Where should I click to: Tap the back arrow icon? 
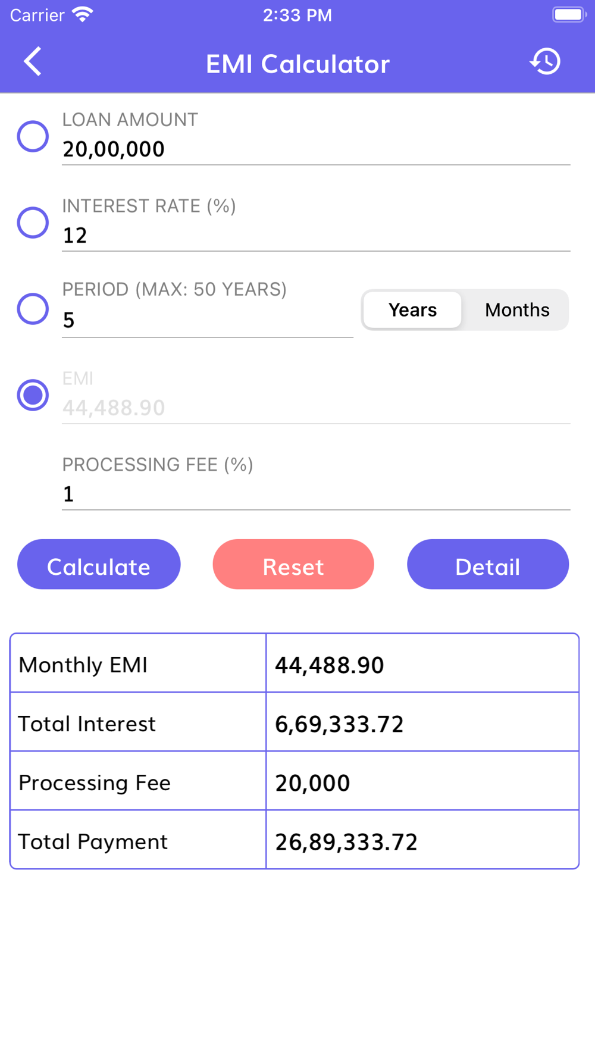(x=33, y=62)
